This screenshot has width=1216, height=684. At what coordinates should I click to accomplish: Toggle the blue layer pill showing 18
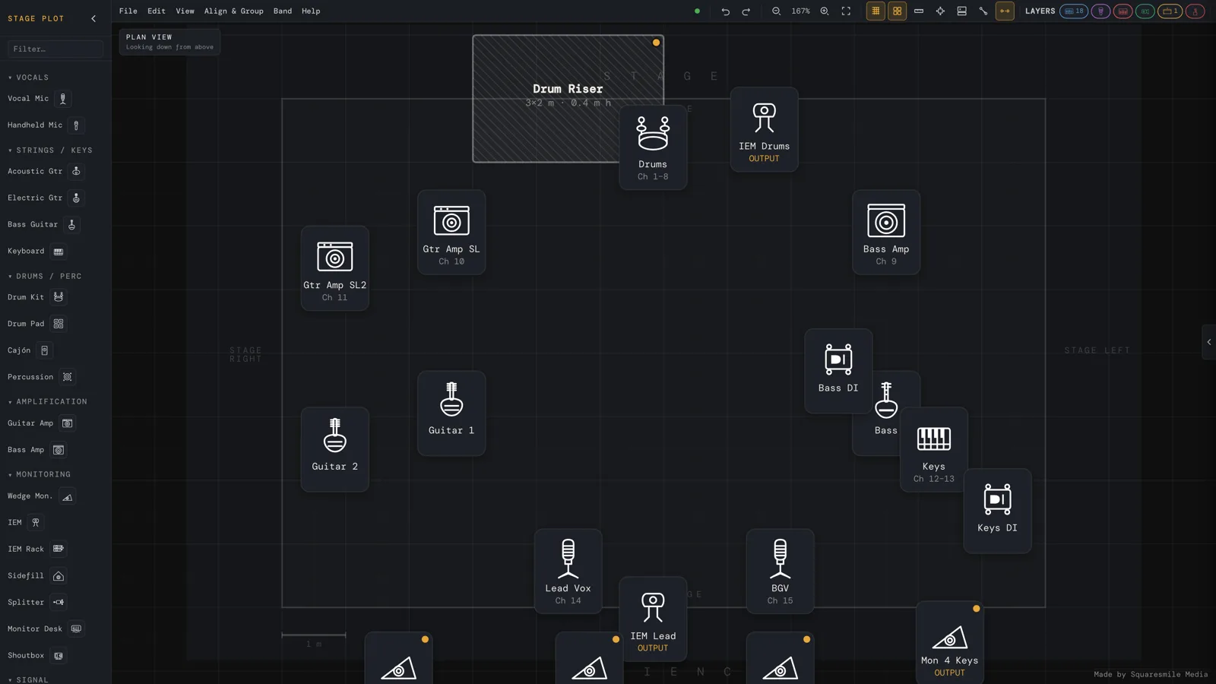pyautogui.click(x=1074, y=11)
